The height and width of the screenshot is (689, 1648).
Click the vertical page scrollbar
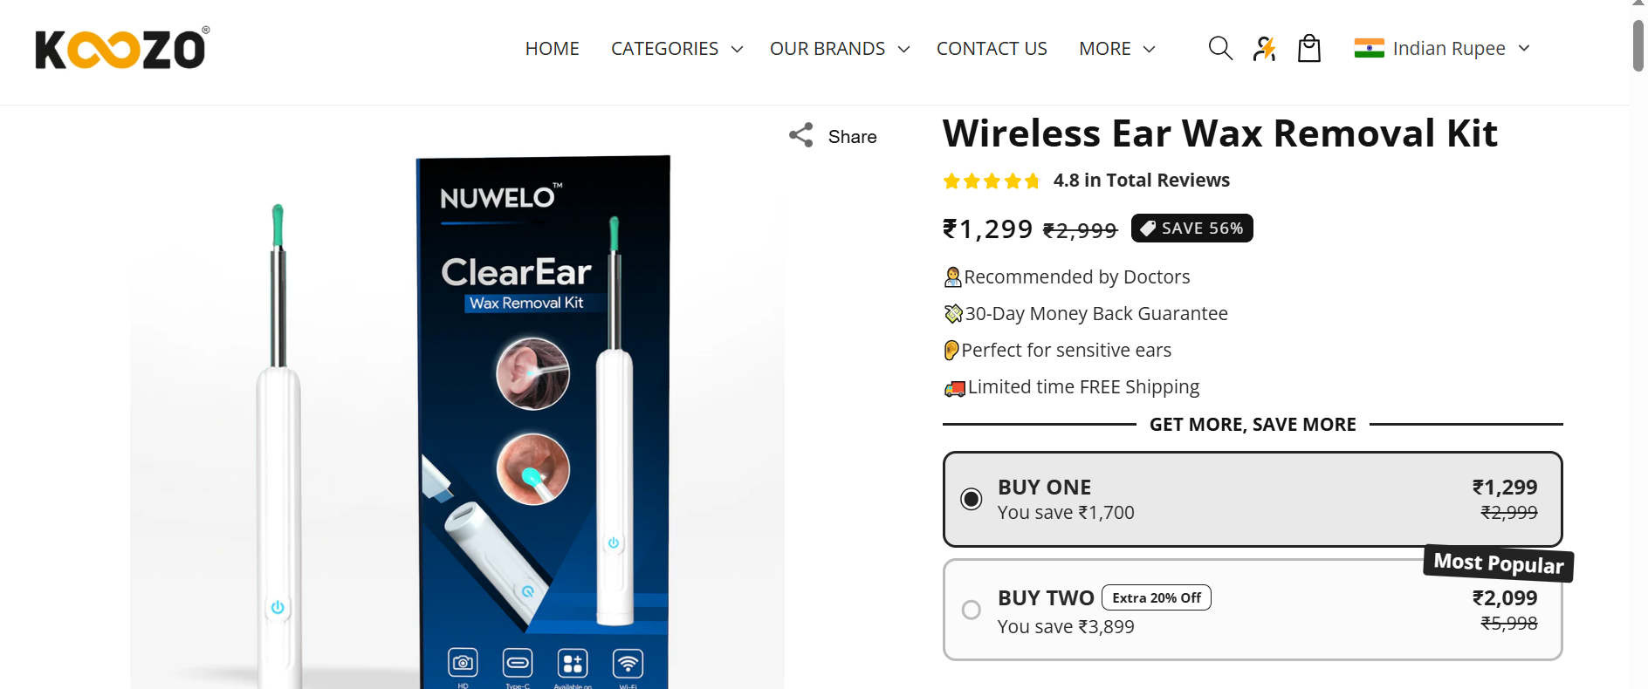tap(1638, 45)
